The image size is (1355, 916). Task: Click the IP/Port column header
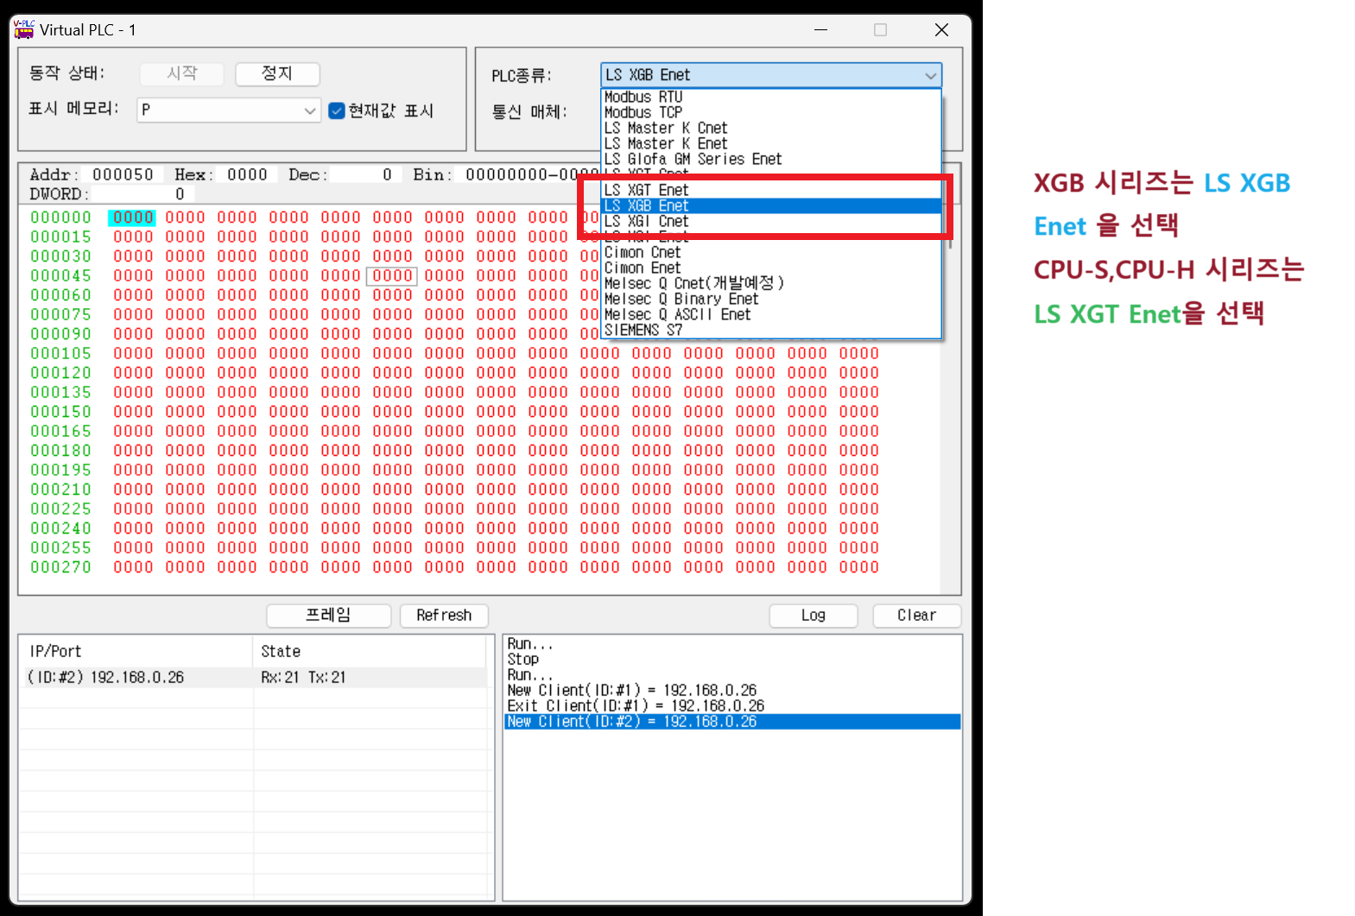pos(136,651)
